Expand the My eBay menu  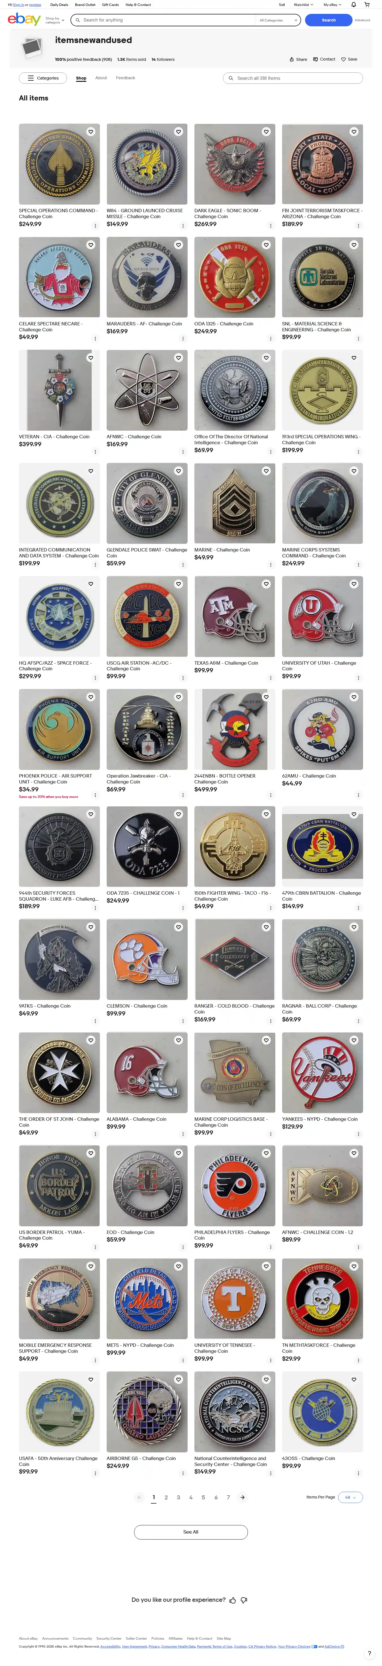(332, 5)
